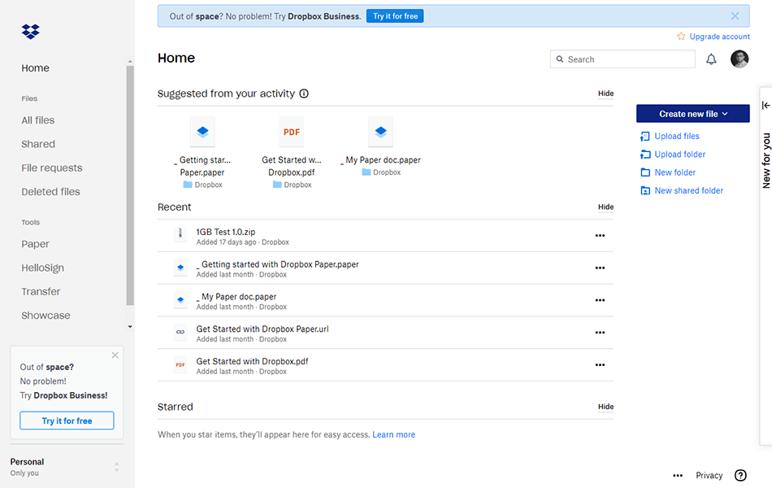The image size is (772, 488).
Task: Go to Home in the sidebar
Action: click(x=36, y=68)
